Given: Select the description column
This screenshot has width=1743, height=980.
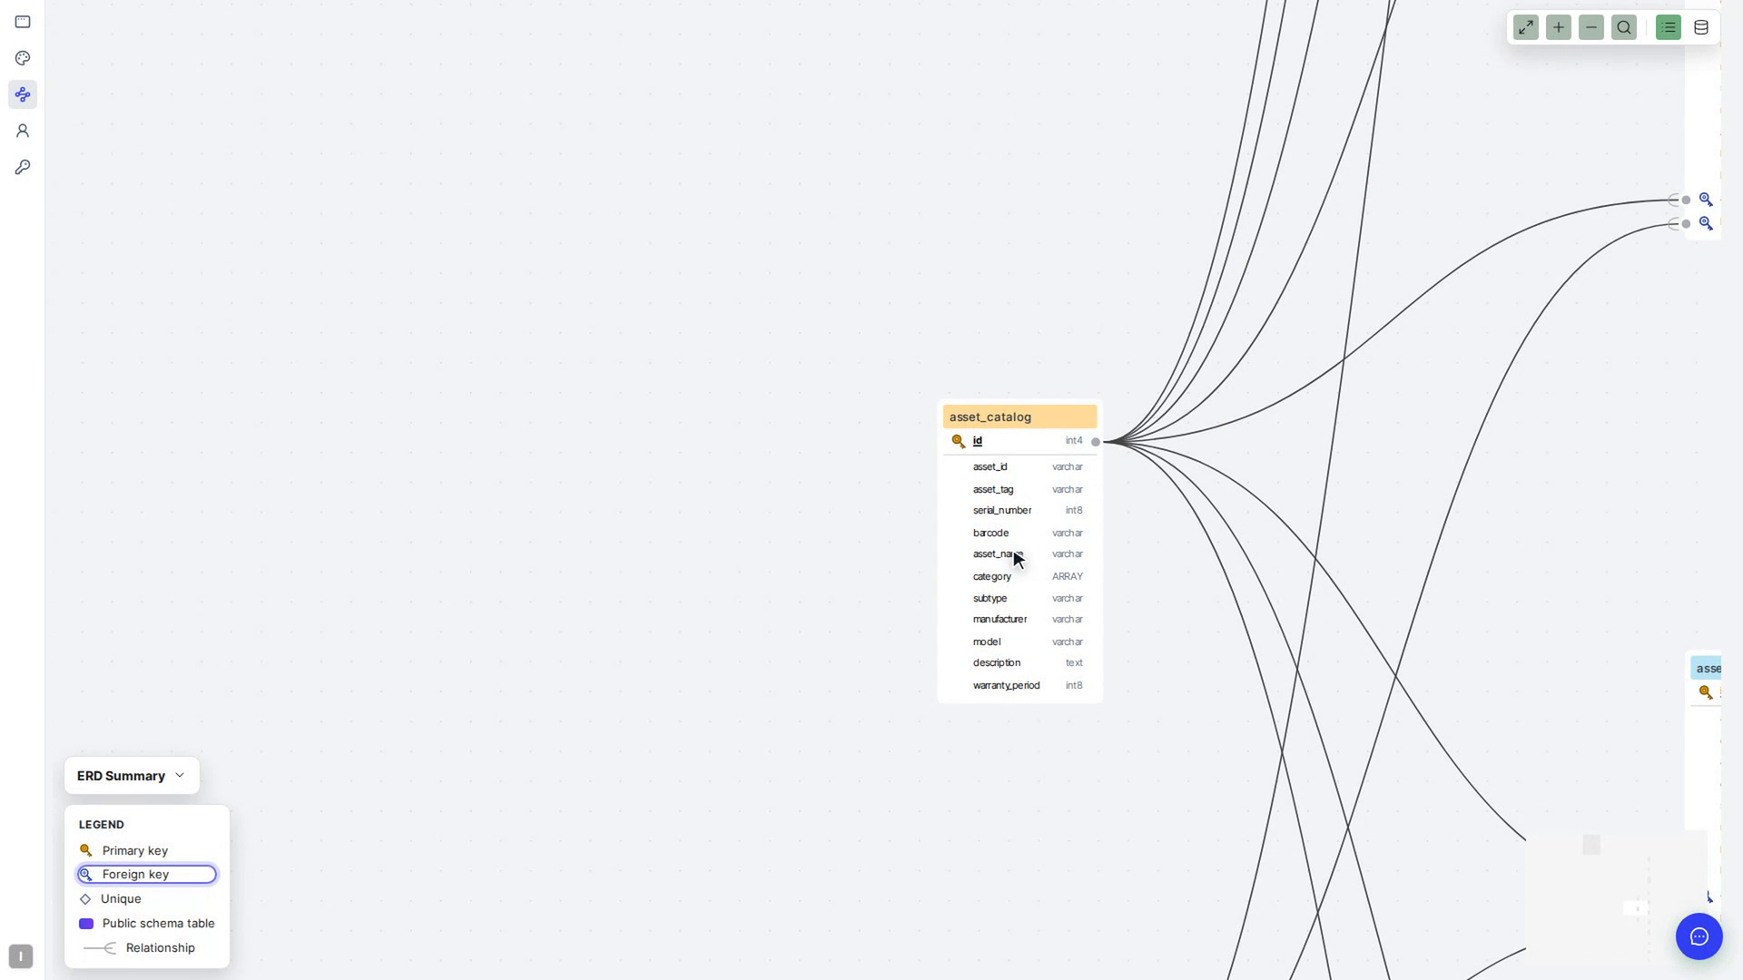Looking at the screenshot, I should tap(1019, 662).
